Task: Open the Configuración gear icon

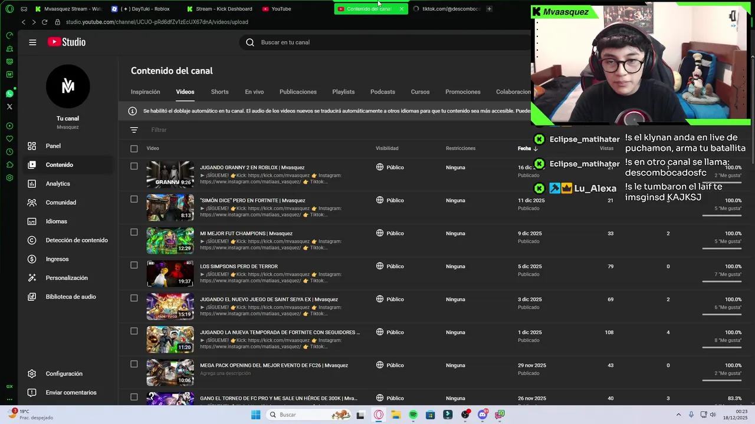Action: pos(32,374)
